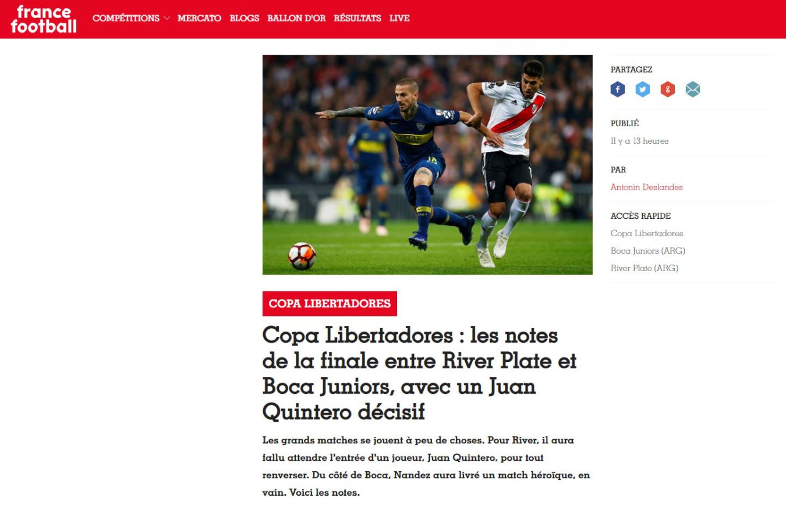Share article by email envelope icon

click(693, 90)
